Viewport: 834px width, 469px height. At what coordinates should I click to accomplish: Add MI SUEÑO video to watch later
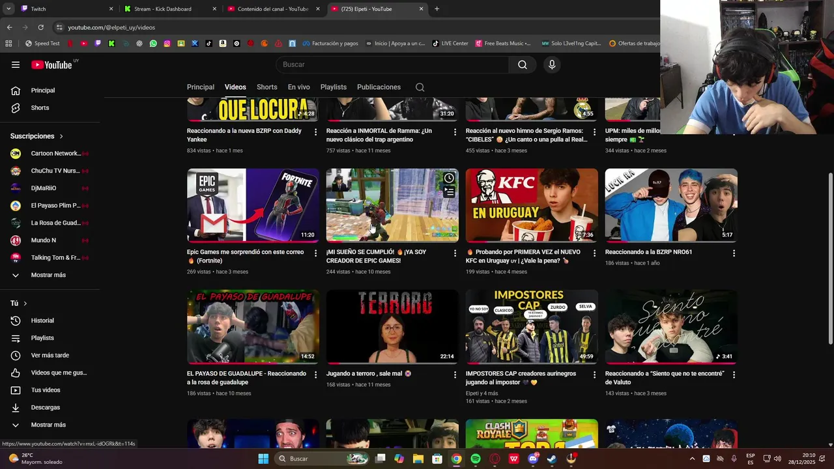pyautogui.click(x=449, y=178)
